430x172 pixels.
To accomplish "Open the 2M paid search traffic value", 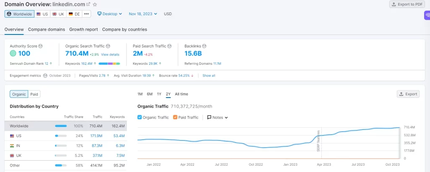I will click(x=138, y=53).
